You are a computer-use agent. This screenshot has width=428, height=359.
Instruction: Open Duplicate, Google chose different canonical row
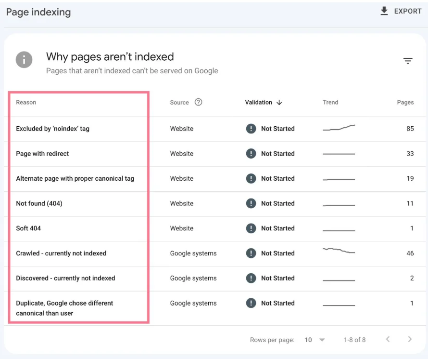(215, 308)
